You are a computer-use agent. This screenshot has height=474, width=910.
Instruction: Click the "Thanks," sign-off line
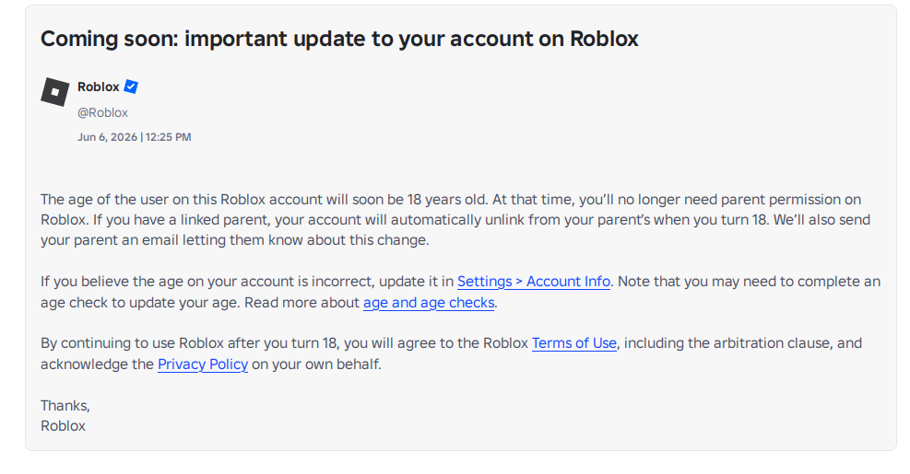tap(65, 406)
